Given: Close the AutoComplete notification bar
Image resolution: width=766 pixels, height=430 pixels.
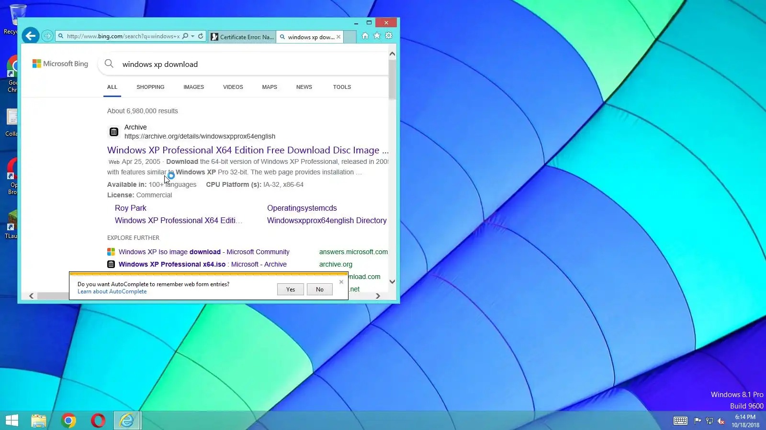Looking at the screenshot, I should tap(341, 282).
